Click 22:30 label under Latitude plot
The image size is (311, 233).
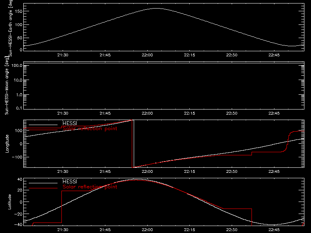click(x=232, y=230)
